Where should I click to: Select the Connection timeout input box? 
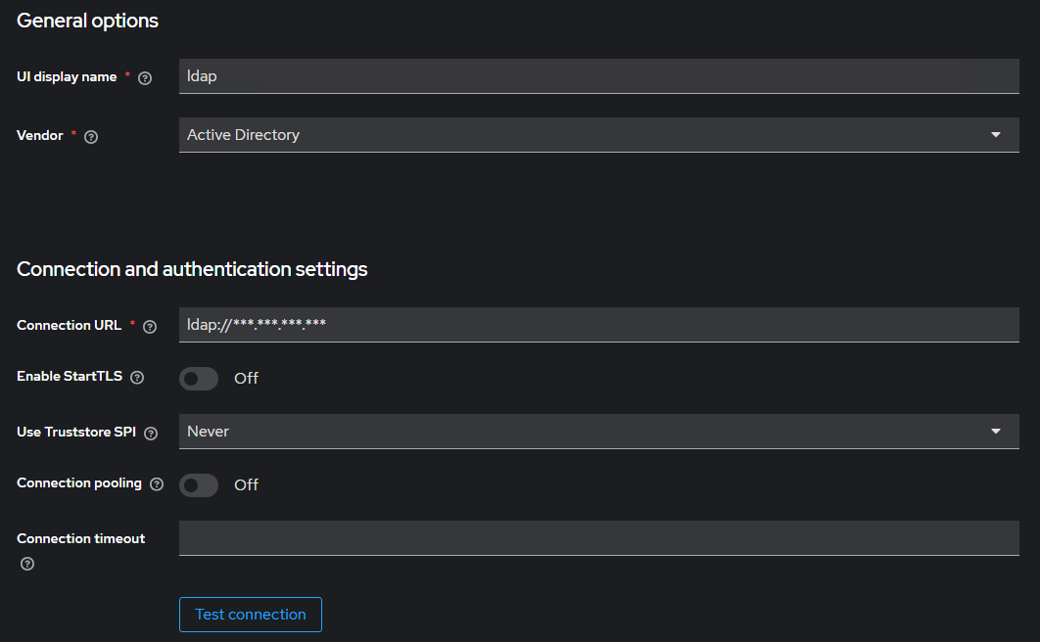pos(598,538)
